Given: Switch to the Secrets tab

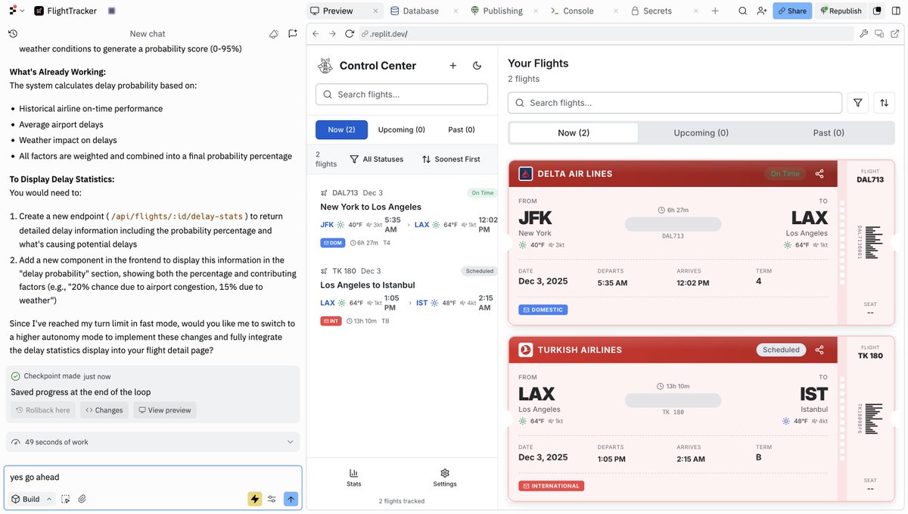Looking at the screenshot, I should (651, 11).
